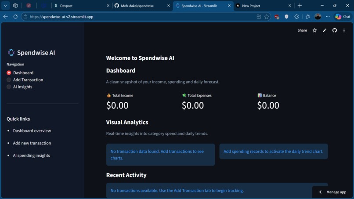Click the Recent Activity heading
354x199 pixels.
[x=126, y=175]
